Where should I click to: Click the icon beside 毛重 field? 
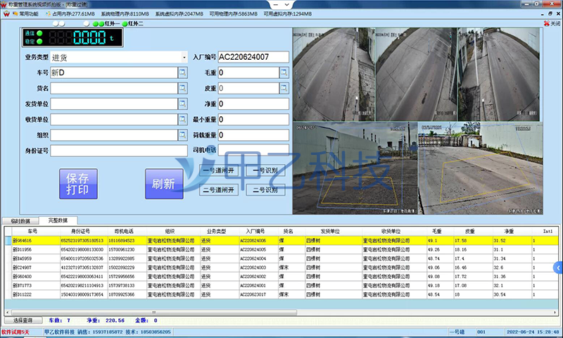(x=284, y=73)
